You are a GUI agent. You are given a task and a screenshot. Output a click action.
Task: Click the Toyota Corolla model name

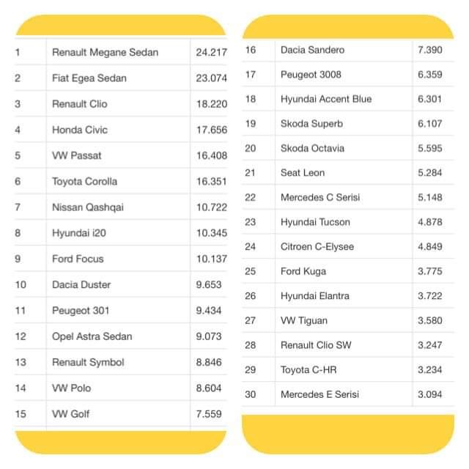85,182
